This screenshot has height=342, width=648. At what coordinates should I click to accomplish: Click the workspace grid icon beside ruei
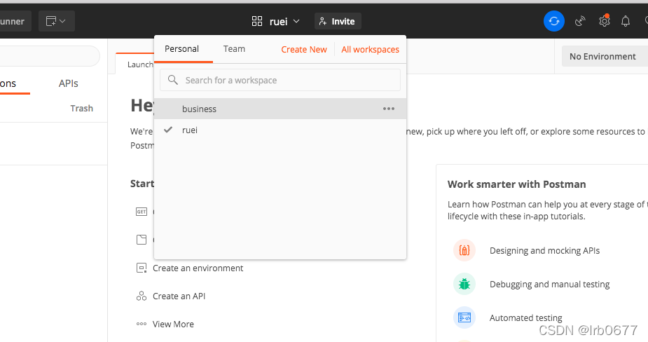point(257,21)
